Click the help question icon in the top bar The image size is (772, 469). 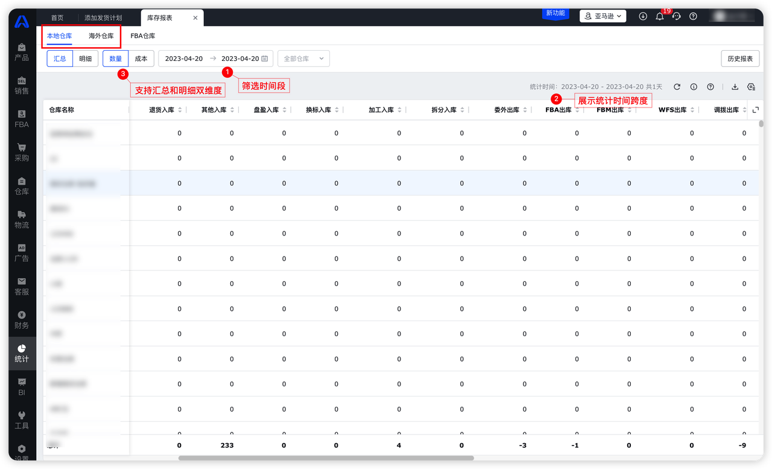coord(693,16)
